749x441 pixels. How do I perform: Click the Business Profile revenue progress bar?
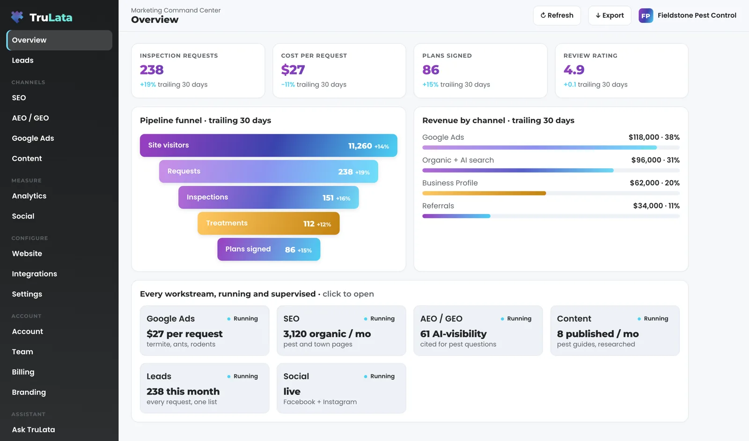pos(551,193)
